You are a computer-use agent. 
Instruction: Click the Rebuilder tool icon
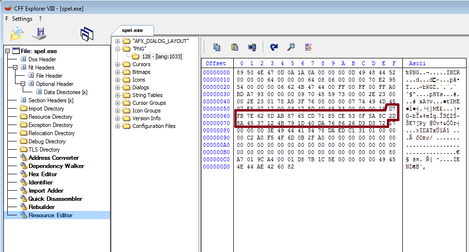point(24,207)
